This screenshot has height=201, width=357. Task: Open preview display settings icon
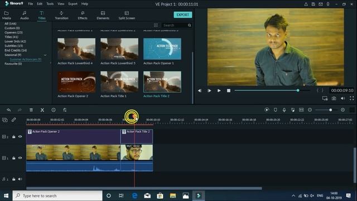click(x=325, y=98)
